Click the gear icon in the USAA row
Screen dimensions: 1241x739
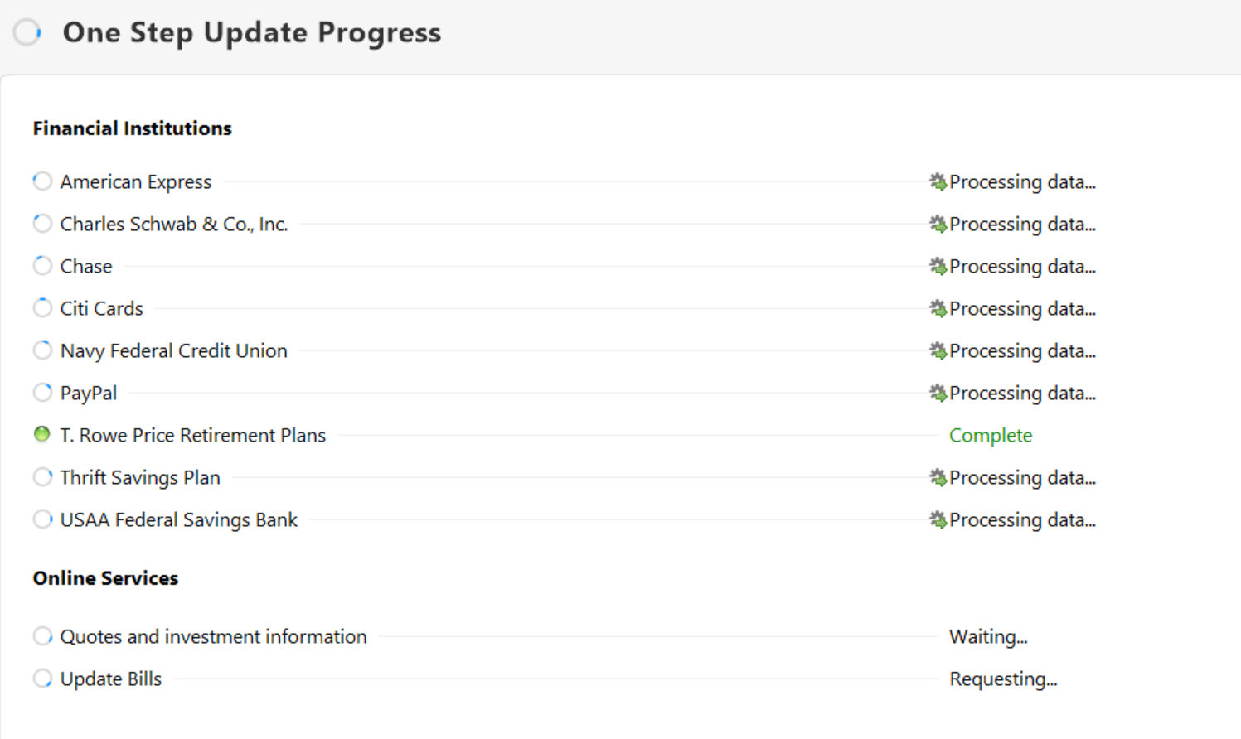click(x=938, y=519)
